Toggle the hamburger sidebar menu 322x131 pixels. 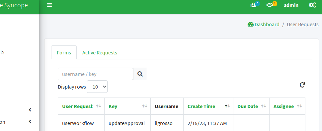[49, 5]
